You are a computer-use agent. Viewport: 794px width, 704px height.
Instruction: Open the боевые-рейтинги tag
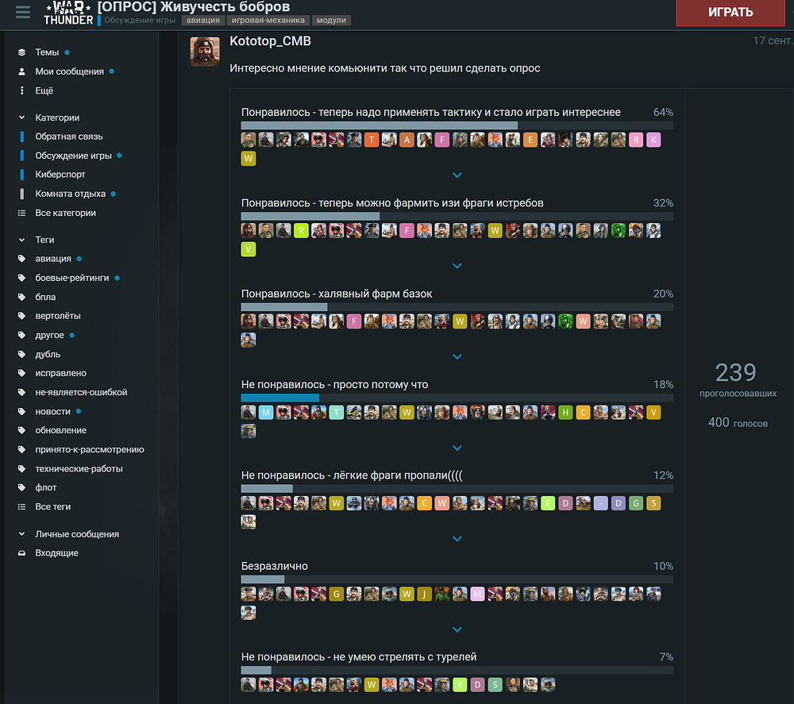72,278
